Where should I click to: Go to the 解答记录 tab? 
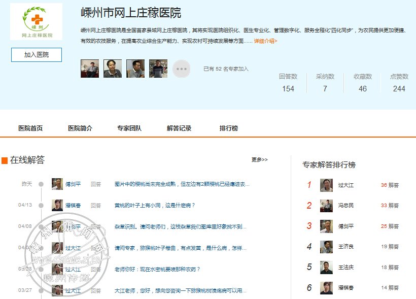point(179,128)
